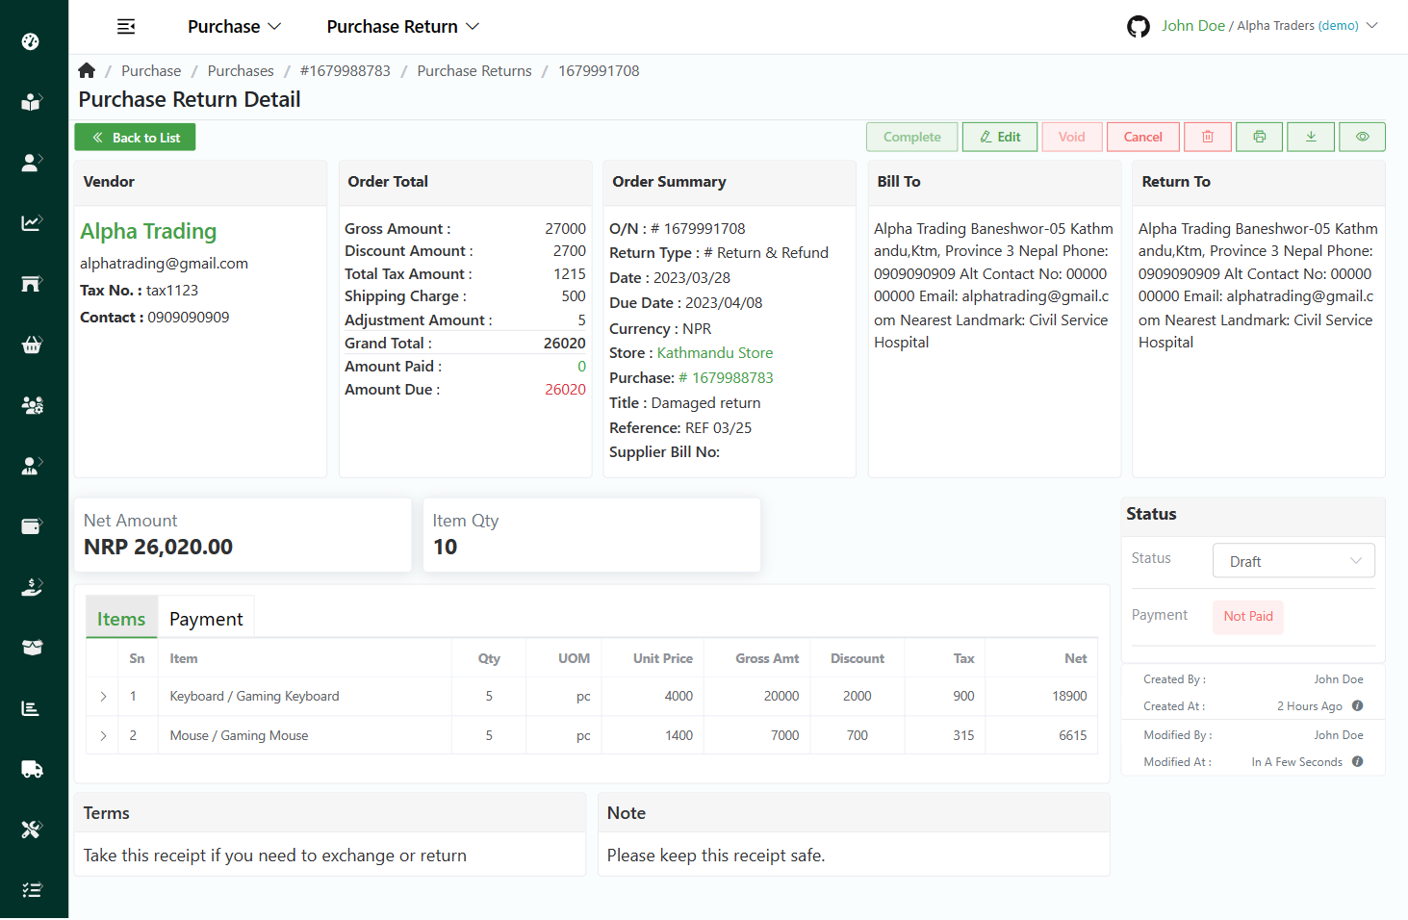Click info icon next to 2 Hours Ago
The height and width of the screenshot is (920, 1408).
click(x=1357, y=705)
